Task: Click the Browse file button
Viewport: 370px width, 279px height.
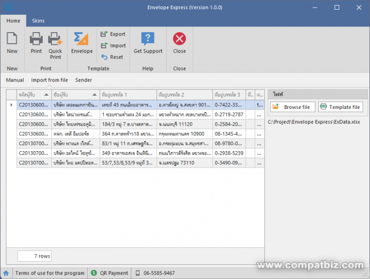Action: click(293, 107)
